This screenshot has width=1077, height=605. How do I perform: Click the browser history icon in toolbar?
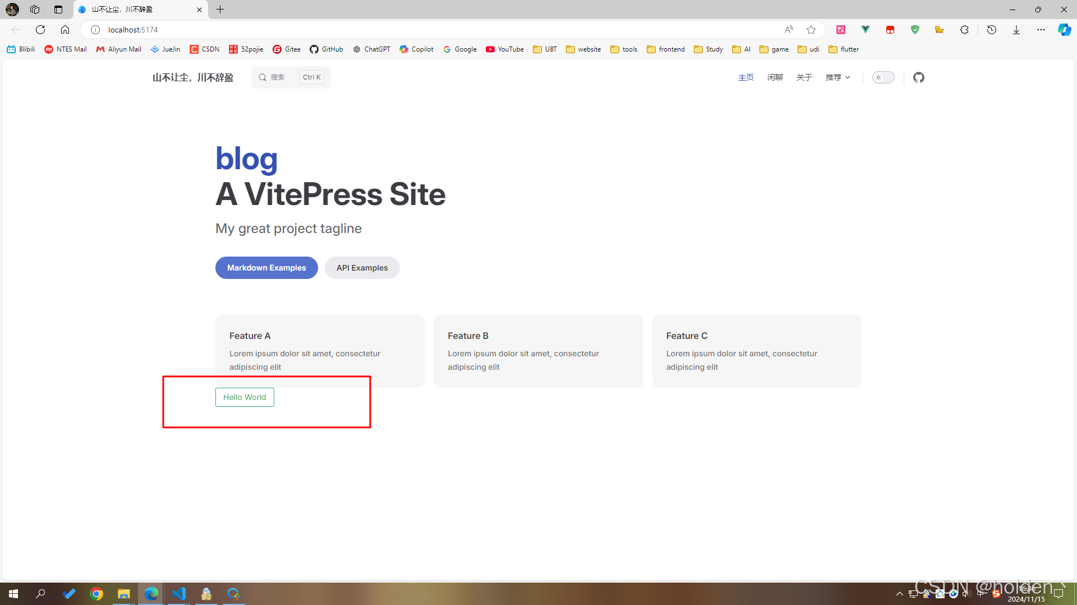(991, 30)
